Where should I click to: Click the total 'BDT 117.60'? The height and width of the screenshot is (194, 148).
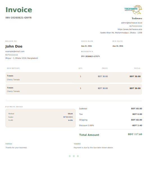coord(135,134)
